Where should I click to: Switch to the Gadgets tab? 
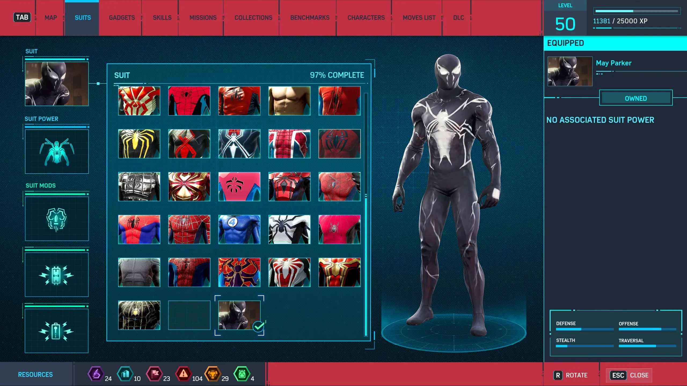tap(122, 18)
